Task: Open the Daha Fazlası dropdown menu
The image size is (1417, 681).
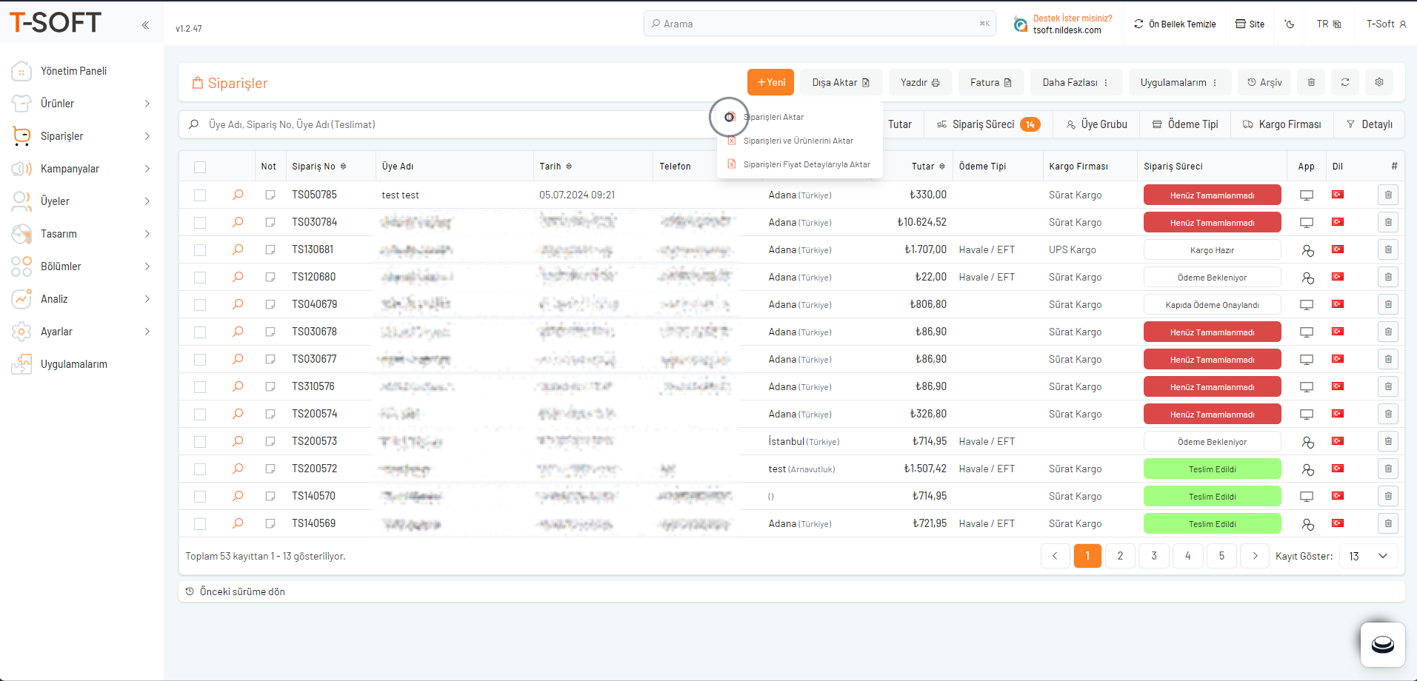Action: point(1076,82)
